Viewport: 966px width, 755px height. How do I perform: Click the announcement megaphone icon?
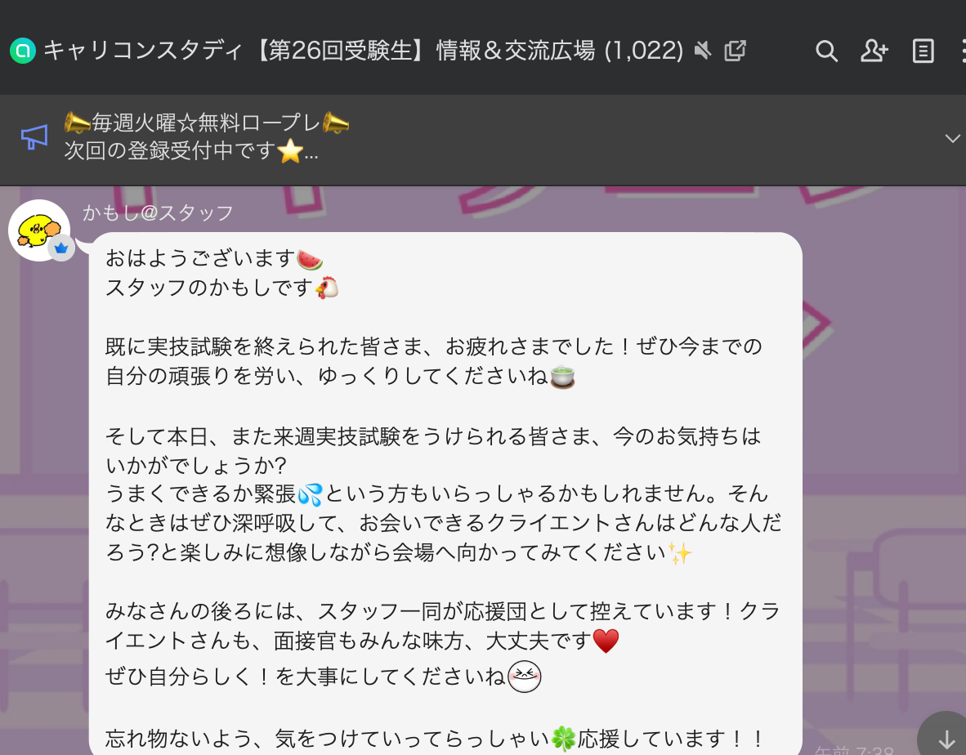click(x=34, y=136)
